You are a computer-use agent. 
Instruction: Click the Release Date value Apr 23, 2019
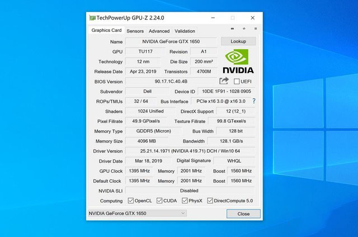143,72
